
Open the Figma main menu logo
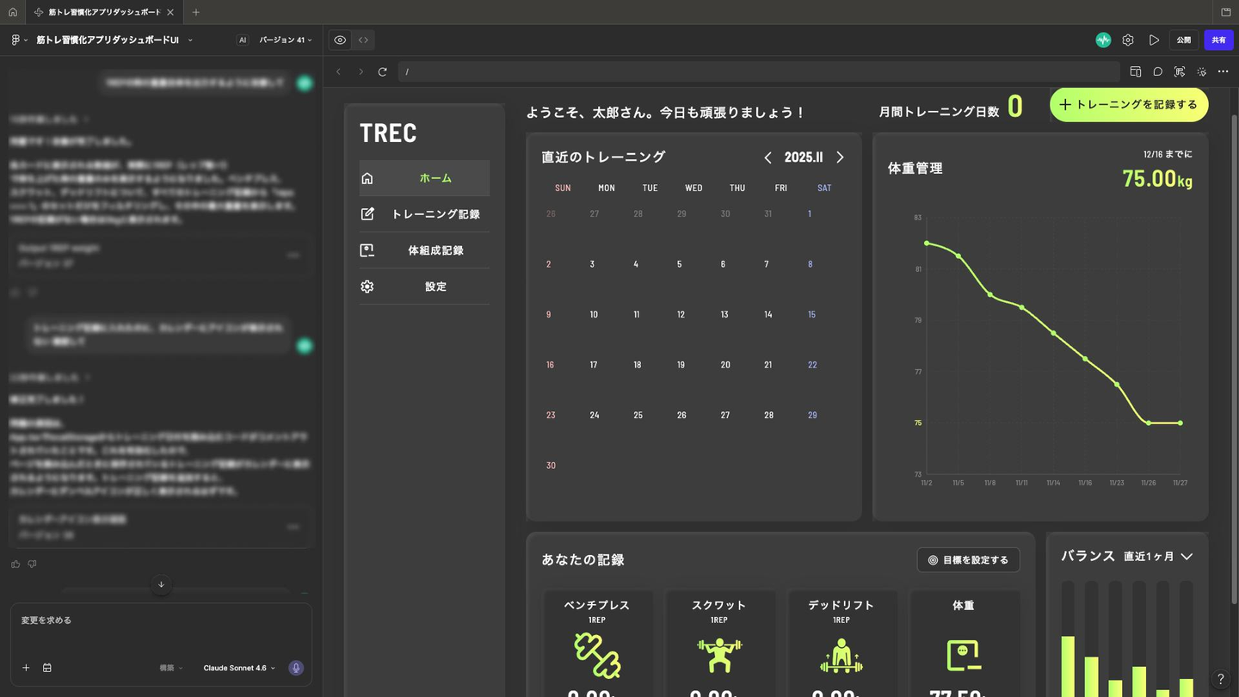tap(17, 40)
